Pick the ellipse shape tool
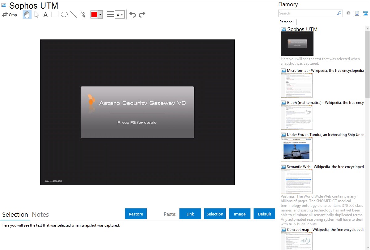Screen dimensions: 370x250 click(64, 14)
